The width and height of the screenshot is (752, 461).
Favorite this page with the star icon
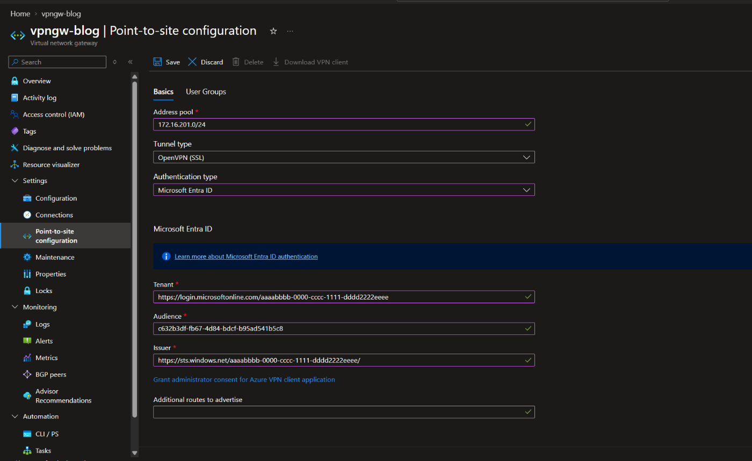(273, 31)
